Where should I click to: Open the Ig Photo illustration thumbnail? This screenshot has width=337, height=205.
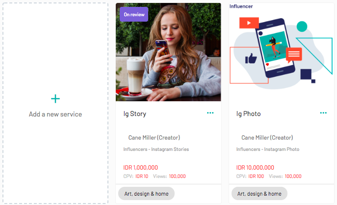282,52
